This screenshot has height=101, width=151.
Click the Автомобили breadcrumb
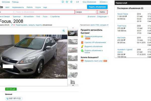click(29, 16)
